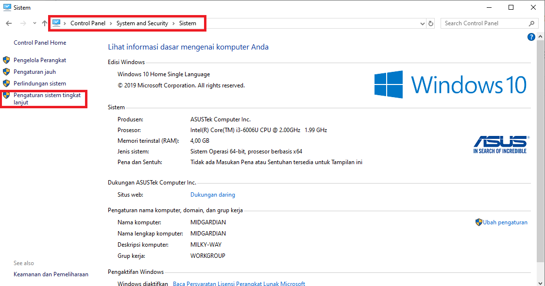The height and width of the screenshot is (286, 545).
Task: Expand the chevron before Control Panel
Action: 65,23
